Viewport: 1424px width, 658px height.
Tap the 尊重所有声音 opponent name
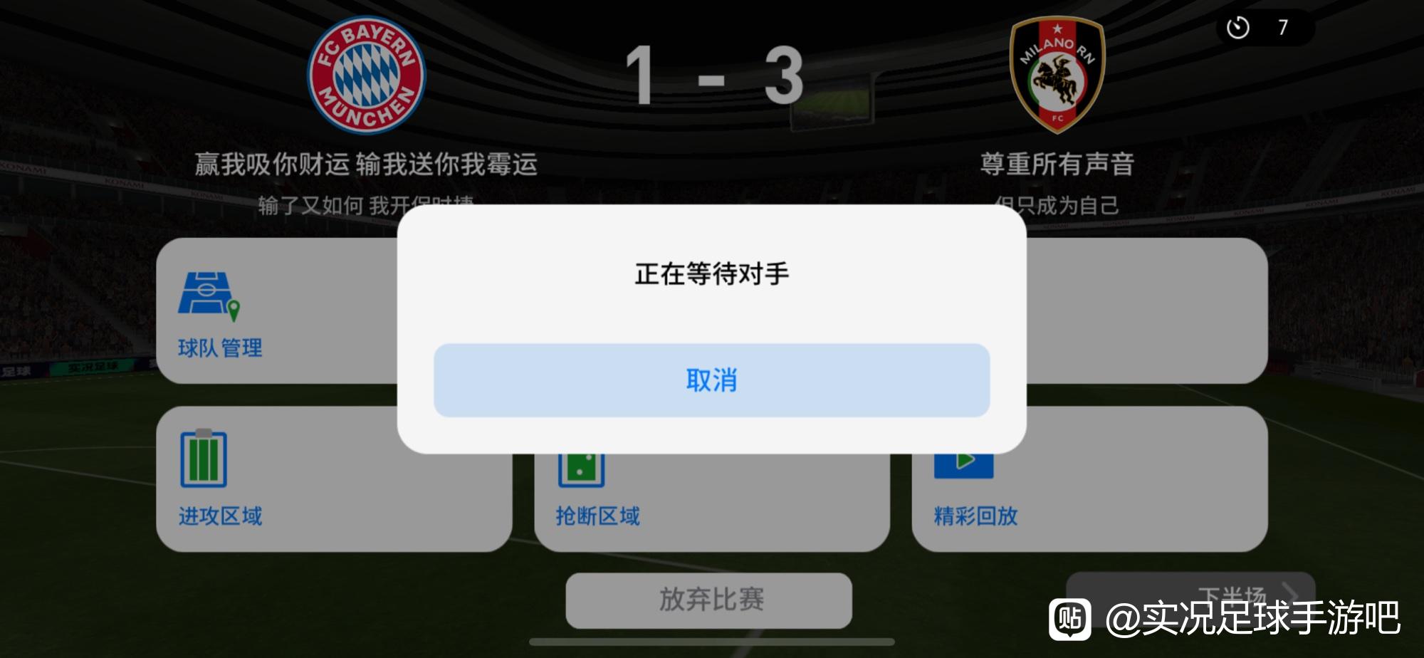tap(1057, 164)
